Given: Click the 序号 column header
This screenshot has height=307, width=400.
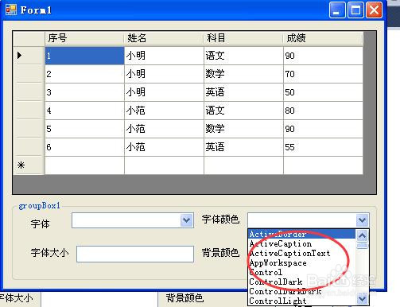Looking at the screenshot, I should click(x=84, y=38).
